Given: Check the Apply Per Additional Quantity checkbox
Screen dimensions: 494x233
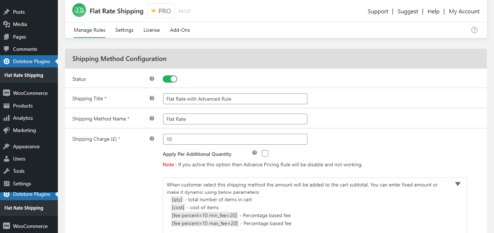Looking at the screenshot, I should coord(265,153).
